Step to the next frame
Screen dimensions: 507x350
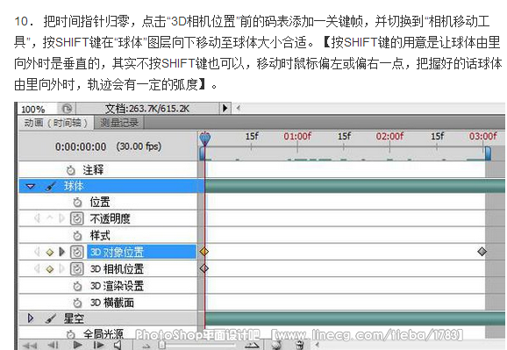pos(98,345)
